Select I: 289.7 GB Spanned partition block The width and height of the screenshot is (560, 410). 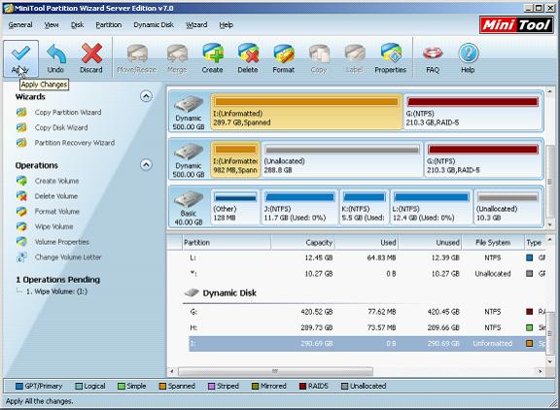click(307, 112)
